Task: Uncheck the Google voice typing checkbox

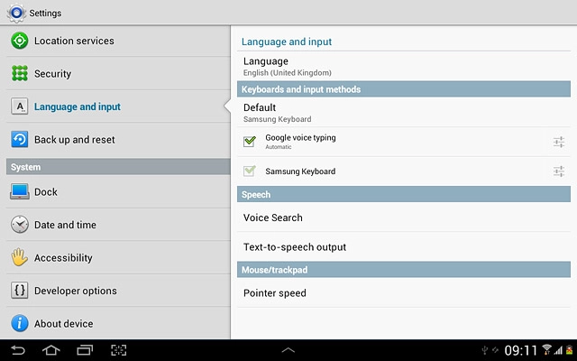Action: tap(250, 142)
